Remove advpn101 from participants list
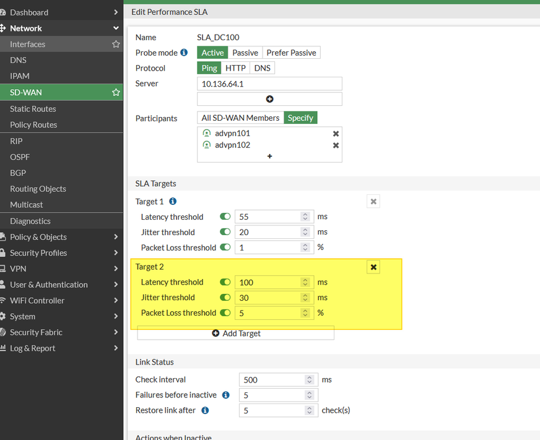The width and height of the screenshot is (540, 440). coord(336,134)
